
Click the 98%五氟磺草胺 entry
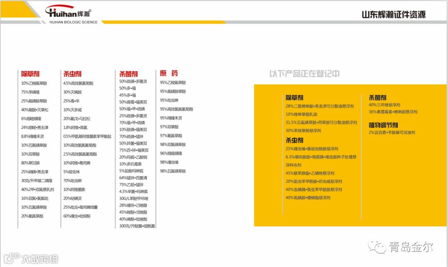tap(173, 171)
